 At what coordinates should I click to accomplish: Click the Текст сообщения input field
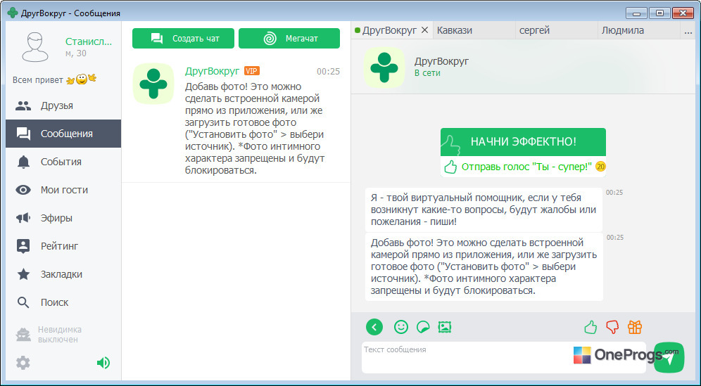click(x=503, y=357)
